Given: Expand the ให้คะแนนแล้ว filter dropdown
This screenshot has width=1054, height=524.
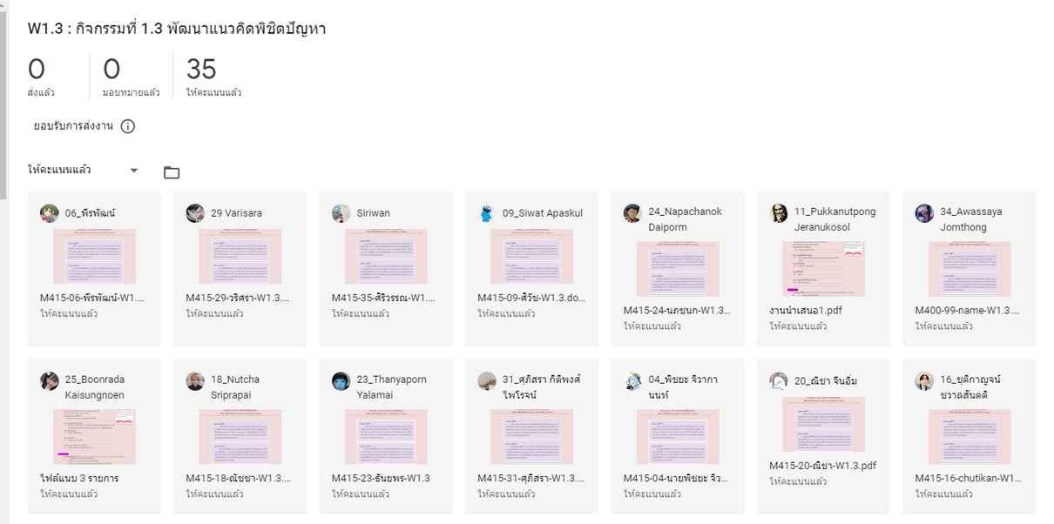Looking at the screenshot, I should click(x=134, y=171).
